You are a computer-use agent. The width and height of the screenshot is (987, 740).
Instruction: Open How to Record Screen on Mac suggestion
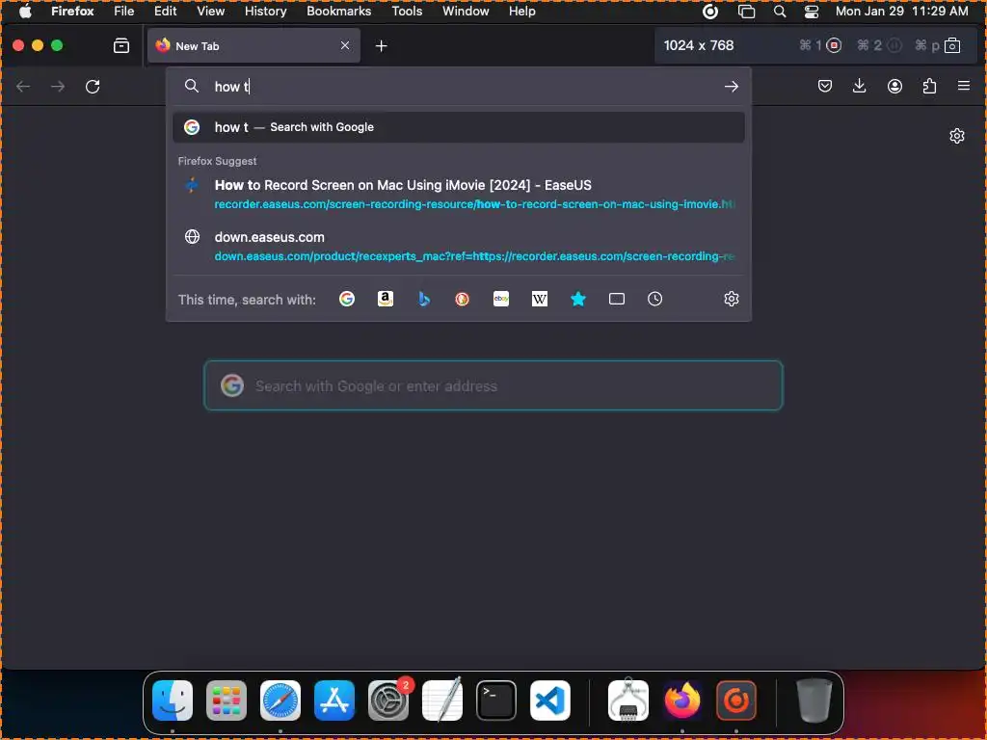click(x=459, y=194)
